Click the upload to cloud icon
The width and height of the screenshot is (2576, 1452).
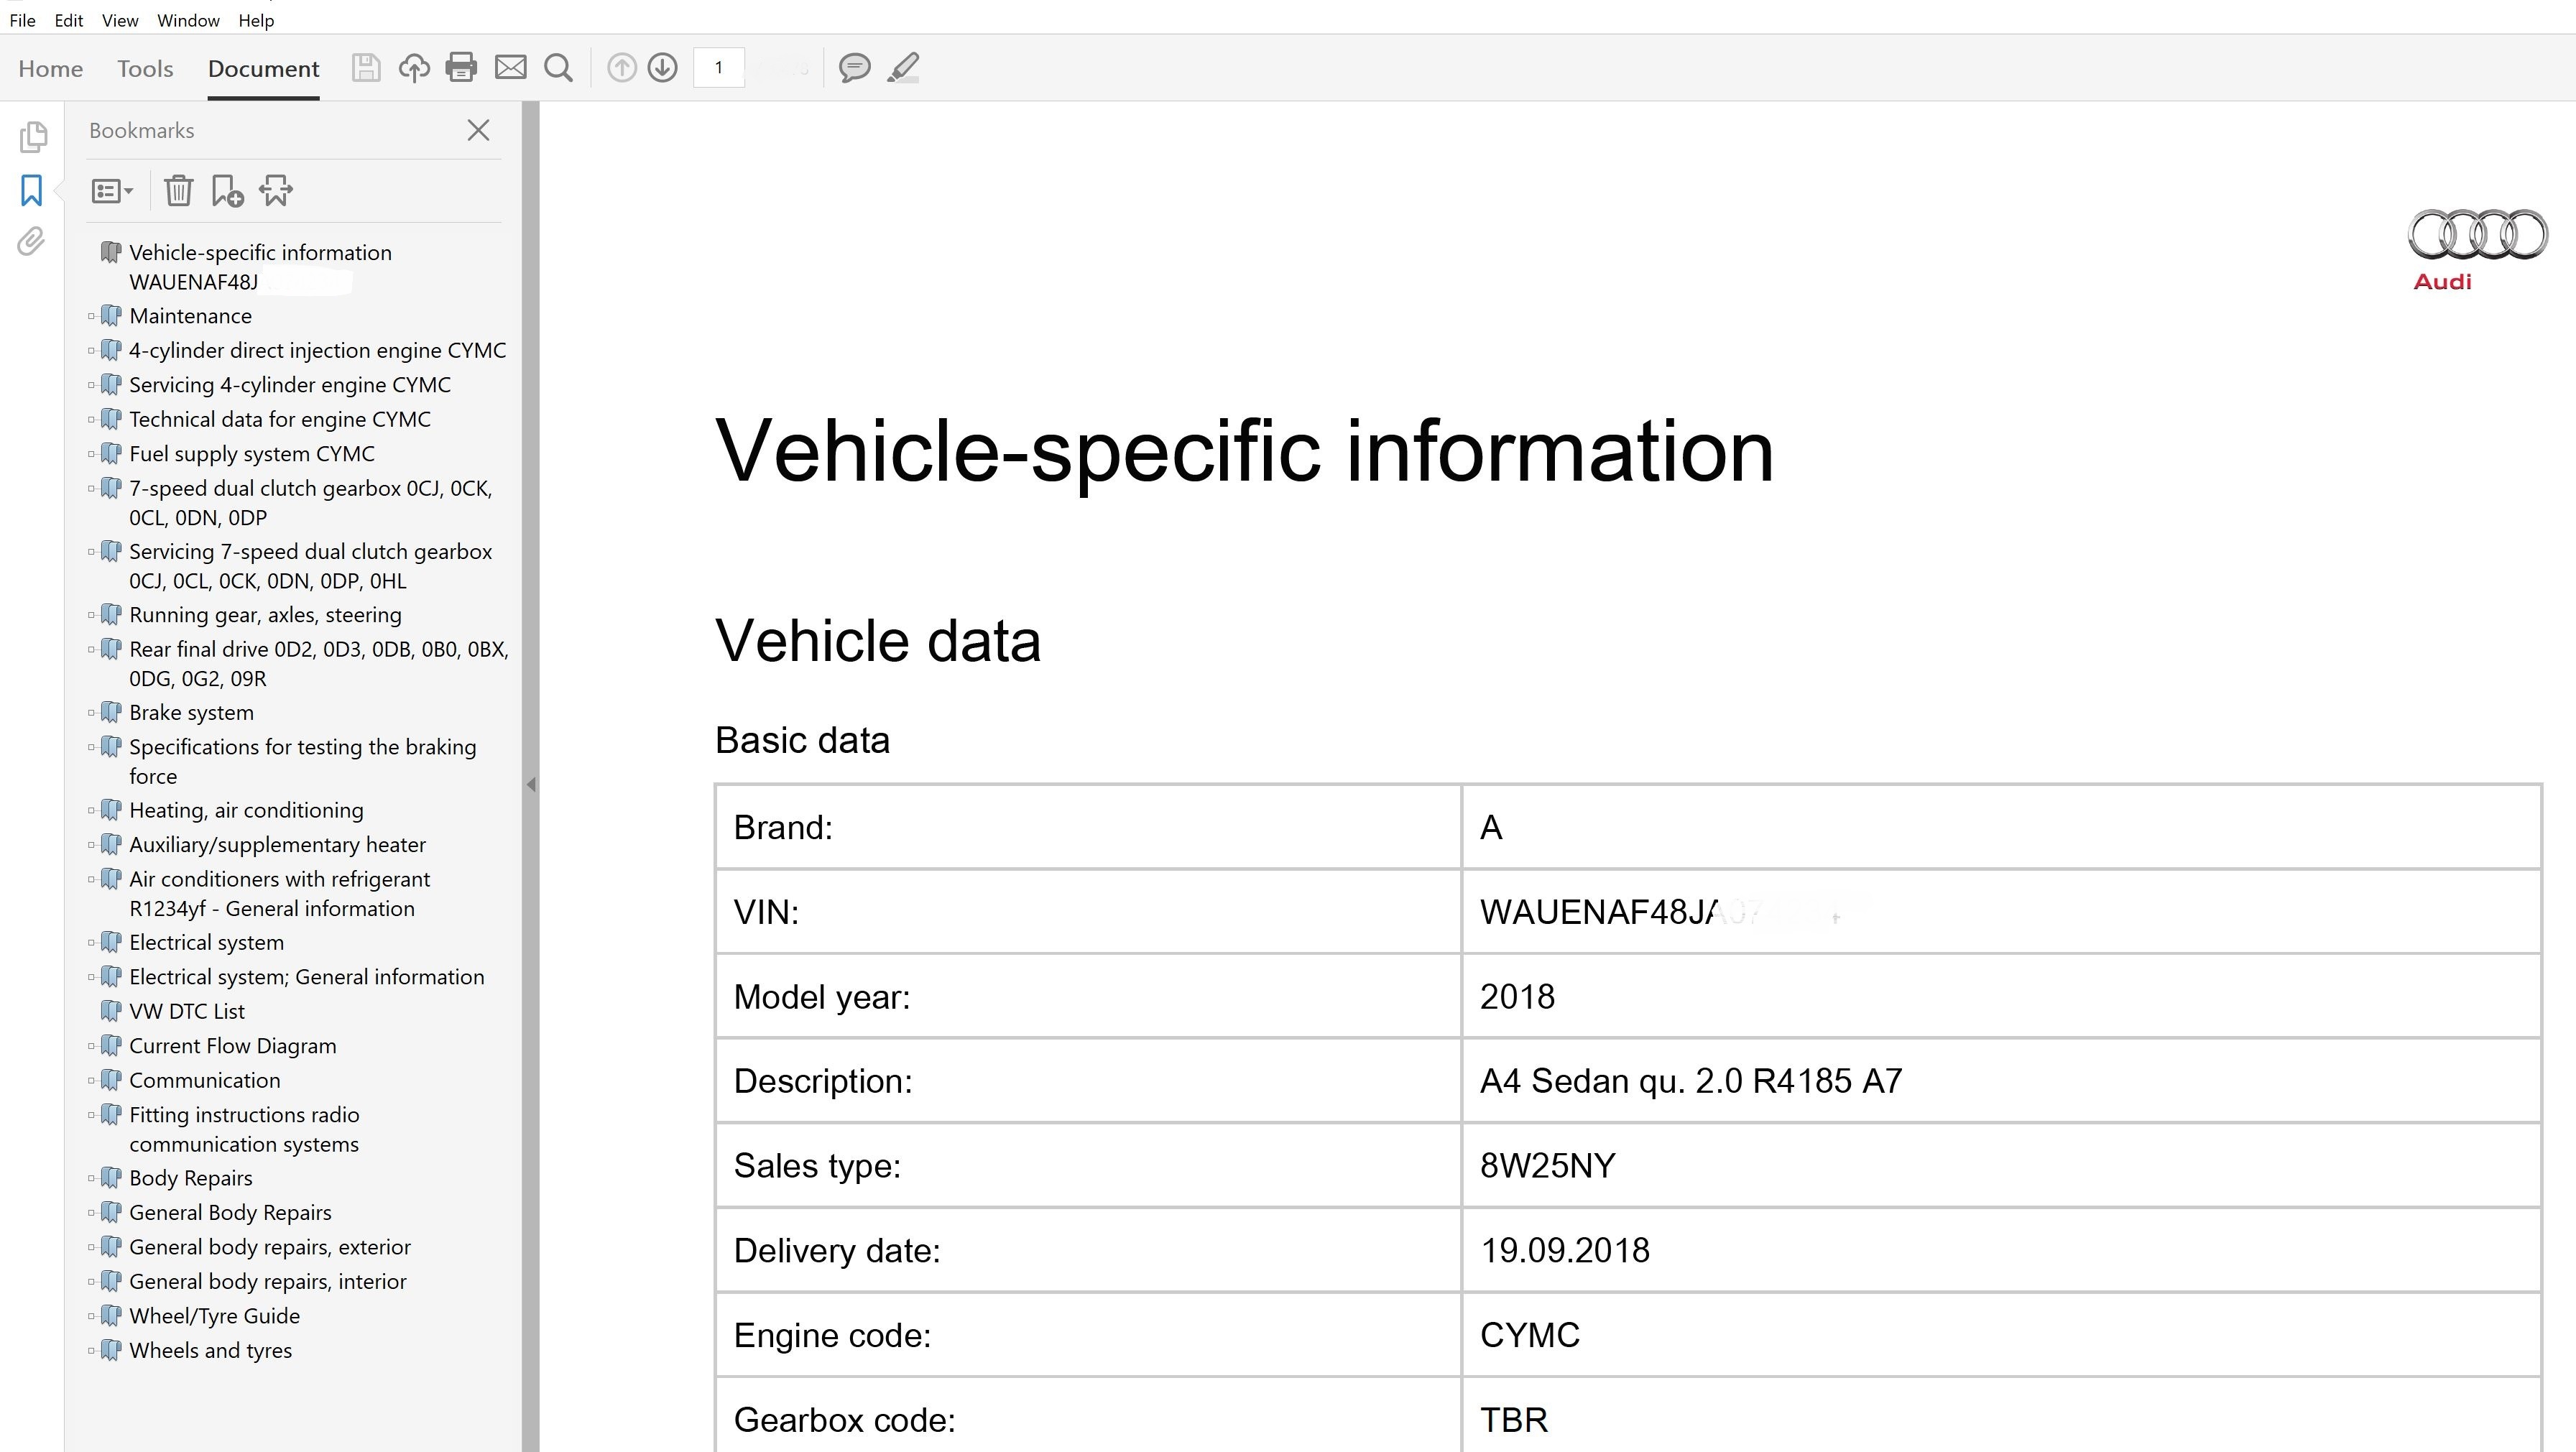click(x=414, y=68)
